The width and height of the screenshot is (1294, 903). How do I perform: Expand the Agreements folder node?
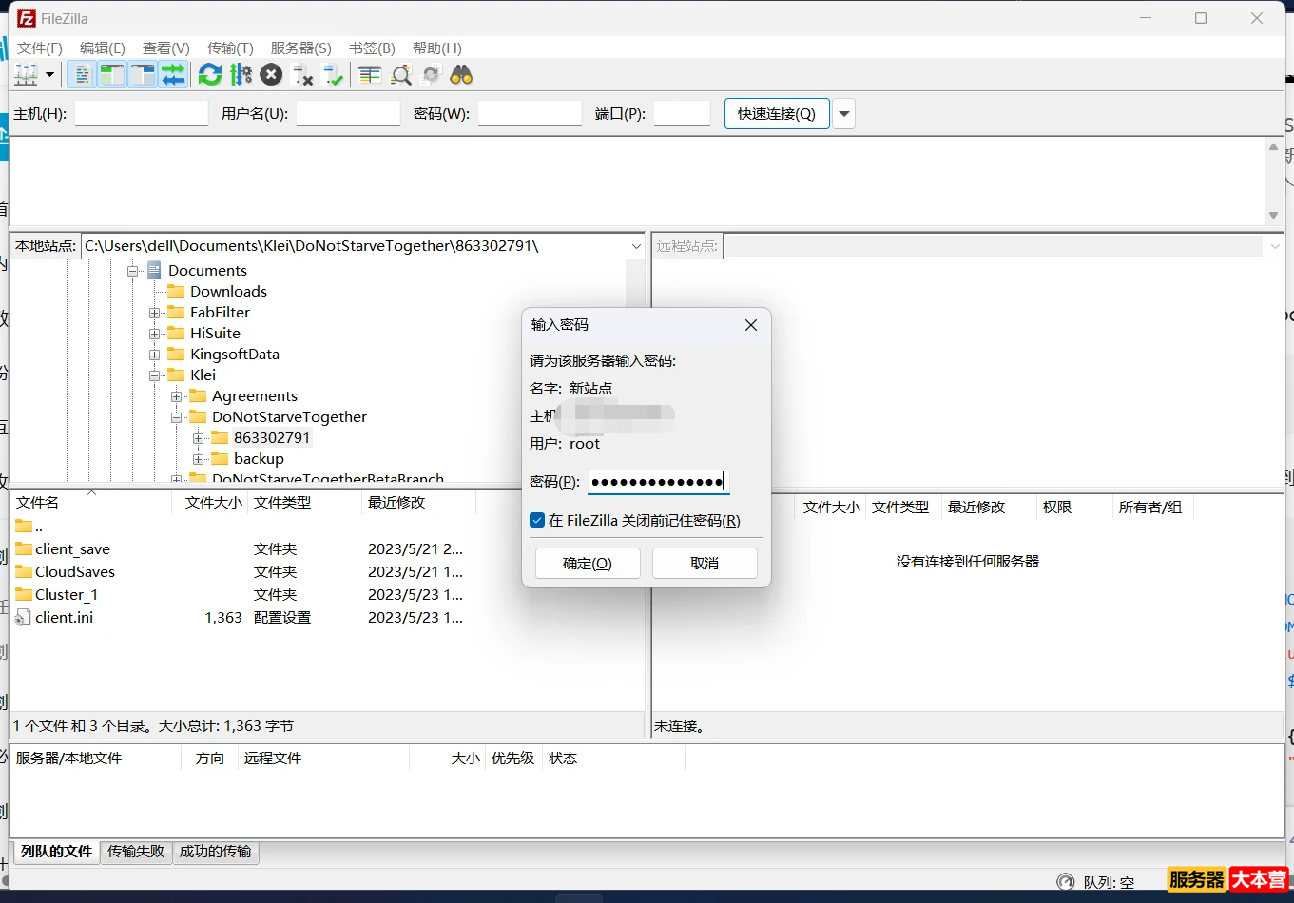point(177,396)
